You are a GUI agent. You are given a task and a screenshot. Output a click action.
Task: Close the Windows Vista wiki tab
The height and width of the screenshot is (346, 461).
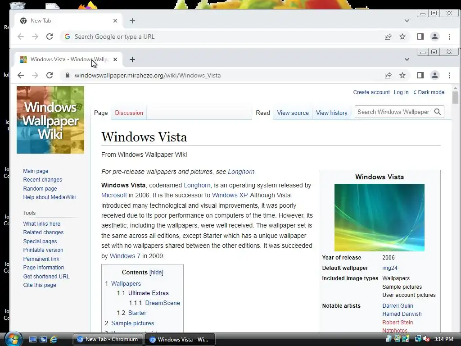click(115, 59)
